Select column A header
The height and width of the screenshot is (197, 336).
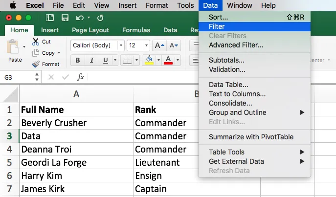click(x=76, y=94)
